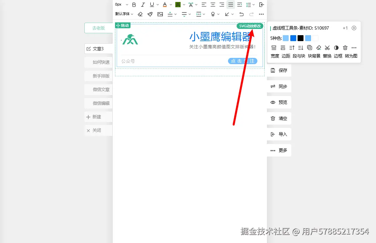Click the first-line indent icon
The image size is (376, 243).
coord(240,5)
